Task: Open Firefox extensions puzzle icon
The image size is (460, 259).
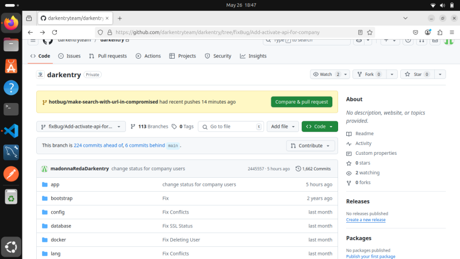Action: pos(440,32)
